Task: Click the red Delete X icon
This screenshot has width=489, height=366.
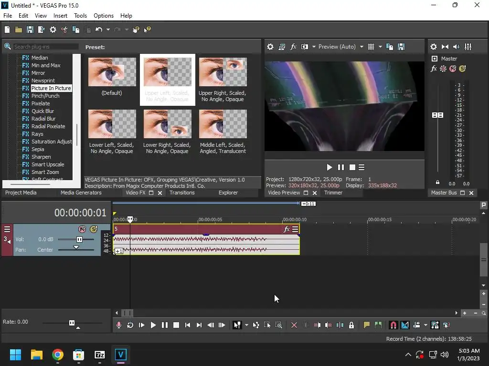Action: pyautogui.click(x=294, y=325)
